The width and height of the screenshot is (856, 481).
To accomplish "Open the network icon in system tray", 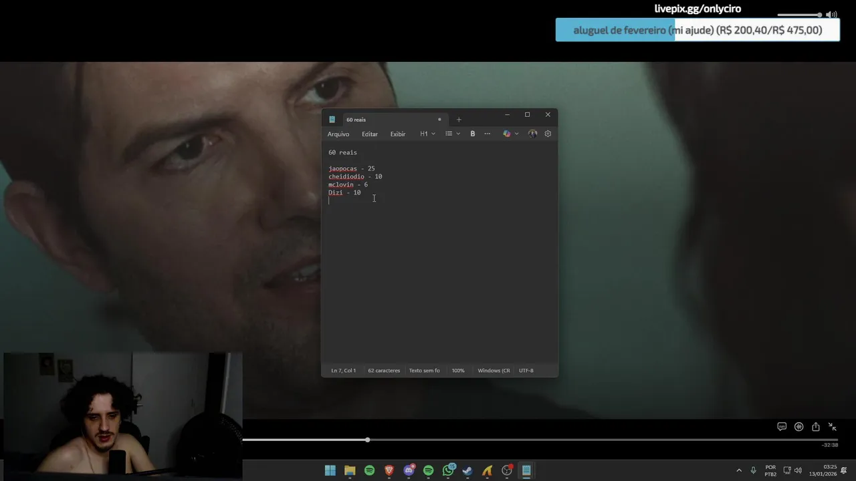I will coord(787,470).
